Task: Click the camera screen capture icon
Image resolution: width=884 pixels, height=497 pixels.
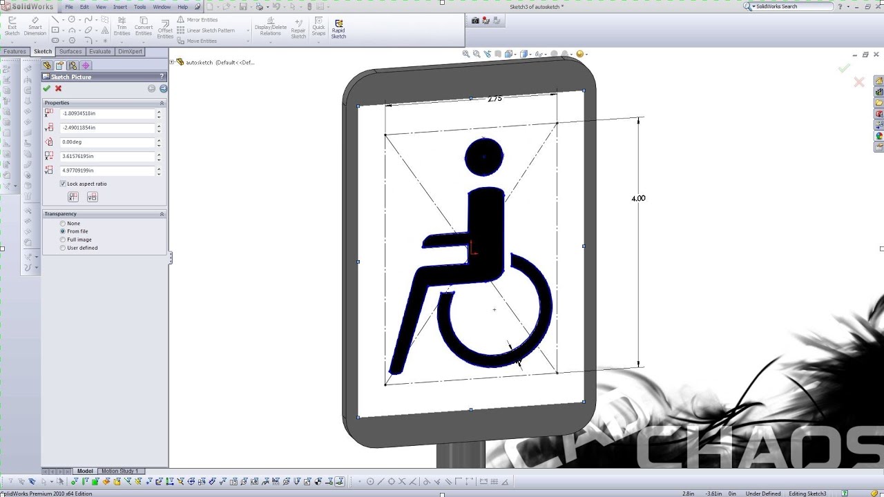Action: point(475,21)
